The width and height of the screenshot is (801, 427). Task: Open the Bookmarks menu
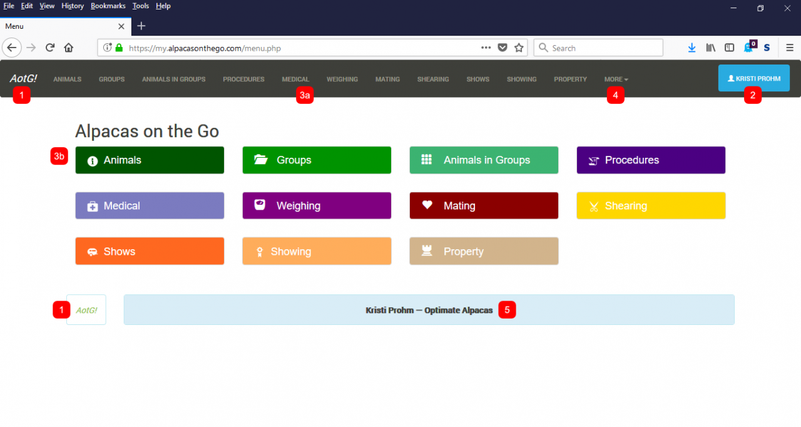(x=108, y=6)
